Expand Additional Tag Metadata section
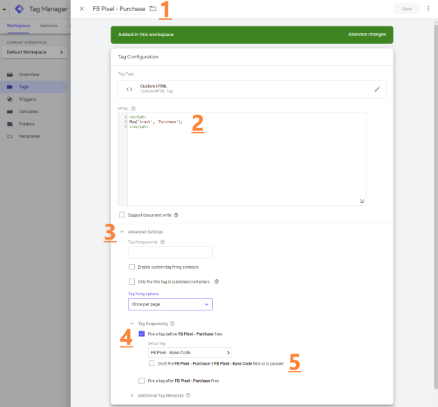 132,395
